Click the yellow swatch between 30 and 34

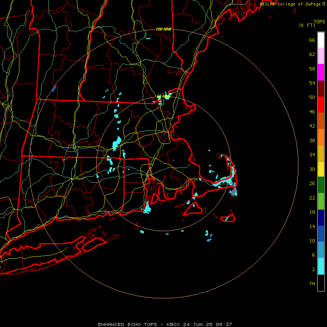pyautogui.click(x=321, y=169)
